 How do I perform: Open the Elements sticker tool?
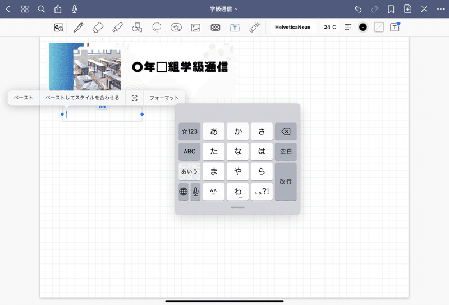click(176, 28)
